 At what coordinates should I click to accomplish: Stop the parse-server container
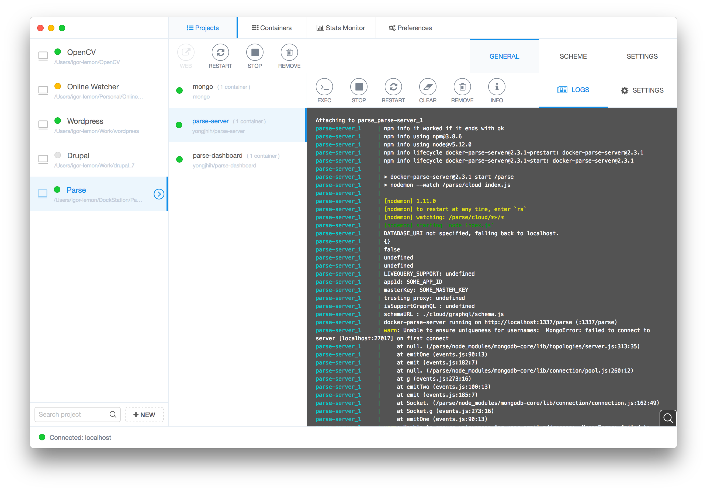coord(359,87)
